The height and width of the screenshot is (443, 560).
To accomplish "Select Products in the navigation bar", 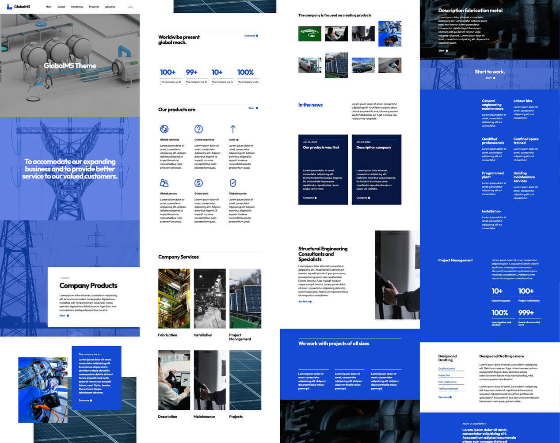I will tap(94, 7).
